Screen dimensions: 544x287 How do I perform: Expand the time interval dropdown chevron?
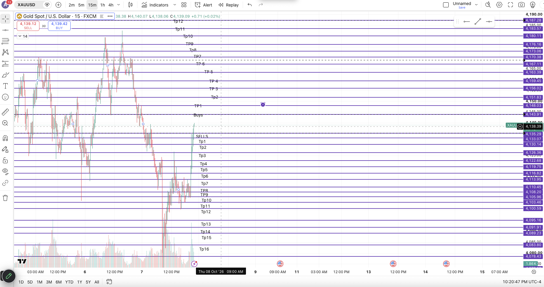click(119, 5)
